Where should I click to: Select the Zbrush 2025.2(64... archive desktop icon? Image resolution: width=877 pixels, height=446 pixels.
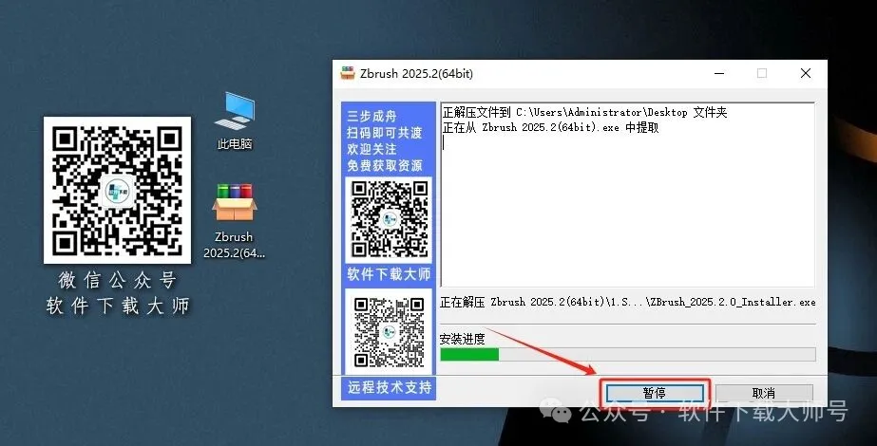(235, 221)
